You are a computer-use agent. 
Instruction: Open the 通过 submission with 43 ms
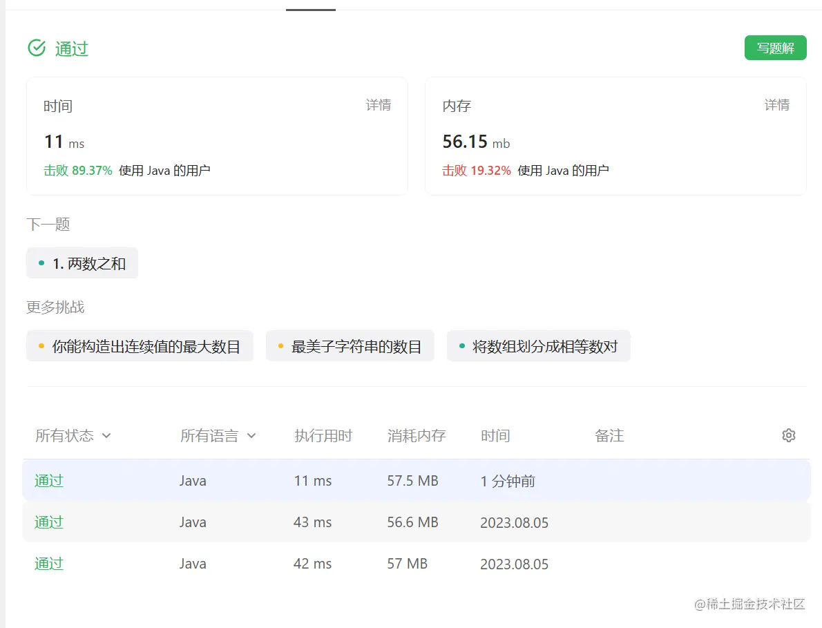coord(49,522)
